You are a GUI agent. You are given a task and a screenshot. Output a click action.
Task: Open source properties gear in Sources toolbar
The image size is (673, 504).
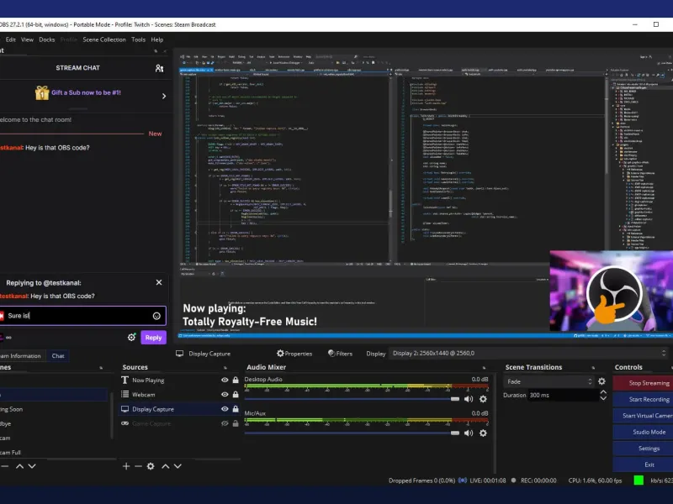[151, 466]
